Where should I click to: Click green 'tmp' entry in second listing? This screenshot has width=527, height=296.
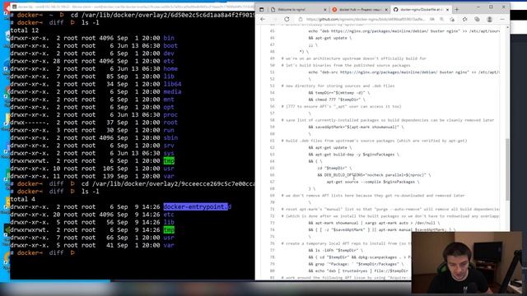pyautogui.click(x=169, y=230)
